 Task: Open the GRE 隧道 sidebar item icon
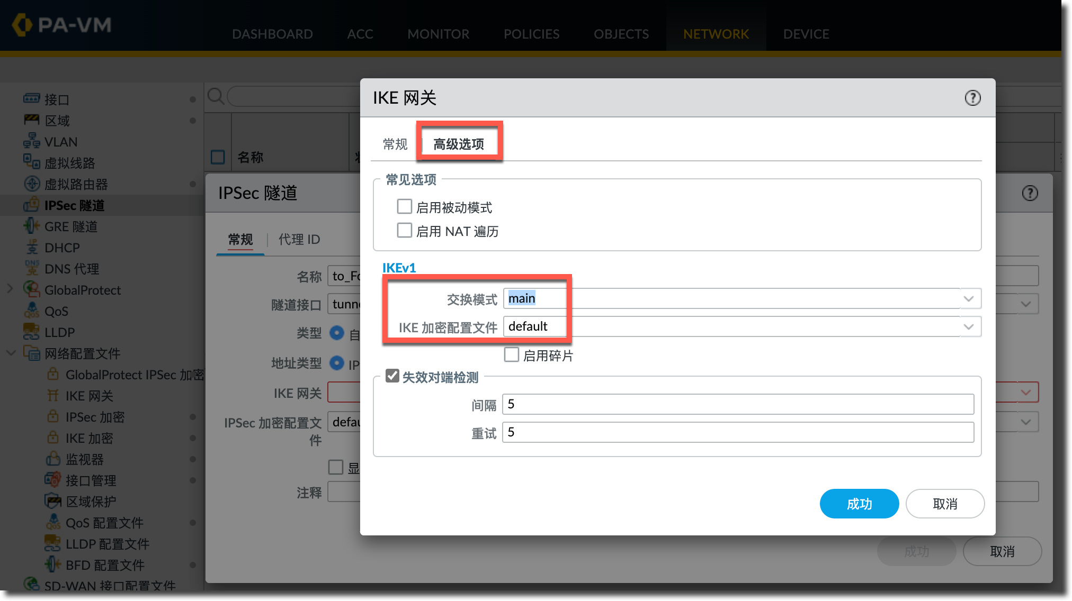pyautogui.click(x=31, y=226)
